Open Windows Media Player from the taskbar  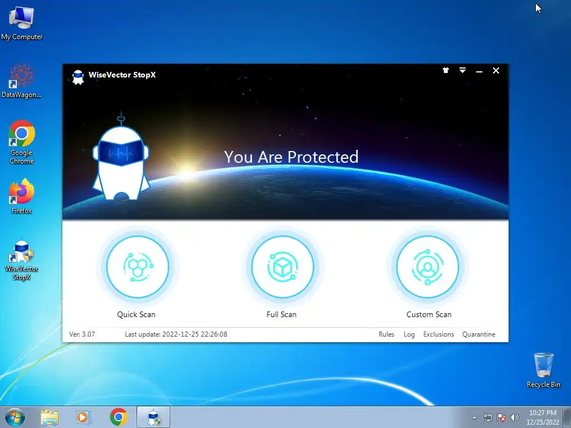[x=84, y=417]
